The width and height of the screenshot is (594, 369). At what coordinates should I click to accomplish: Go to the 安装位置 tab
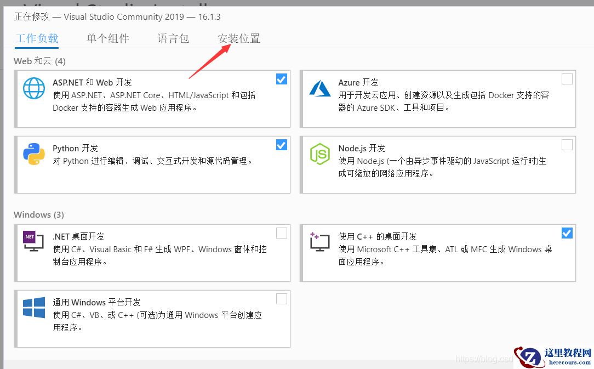(x=239, y=38)
